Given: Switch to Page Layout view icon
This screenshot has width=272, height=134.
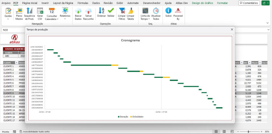Looking at the screenshot, I should coord(224,131).
